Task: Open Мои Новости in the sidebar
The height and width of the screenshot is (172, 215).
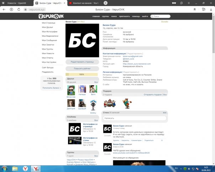Action: tap(48, 53)
